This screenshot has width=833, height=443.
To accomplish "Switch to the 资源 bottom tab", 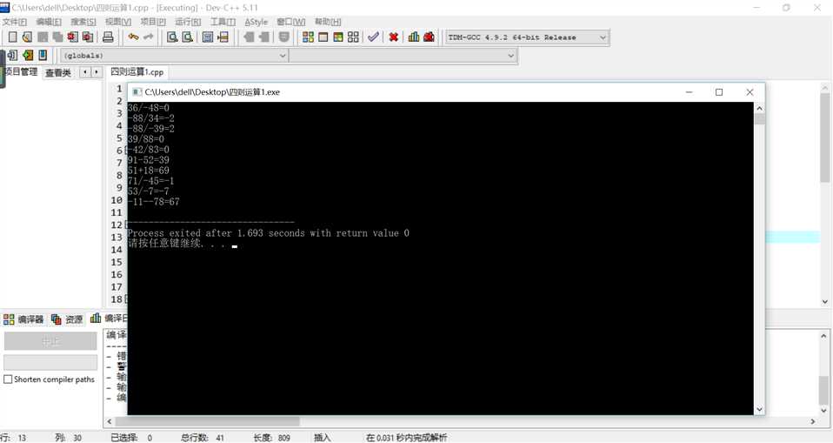I will 67,319.
